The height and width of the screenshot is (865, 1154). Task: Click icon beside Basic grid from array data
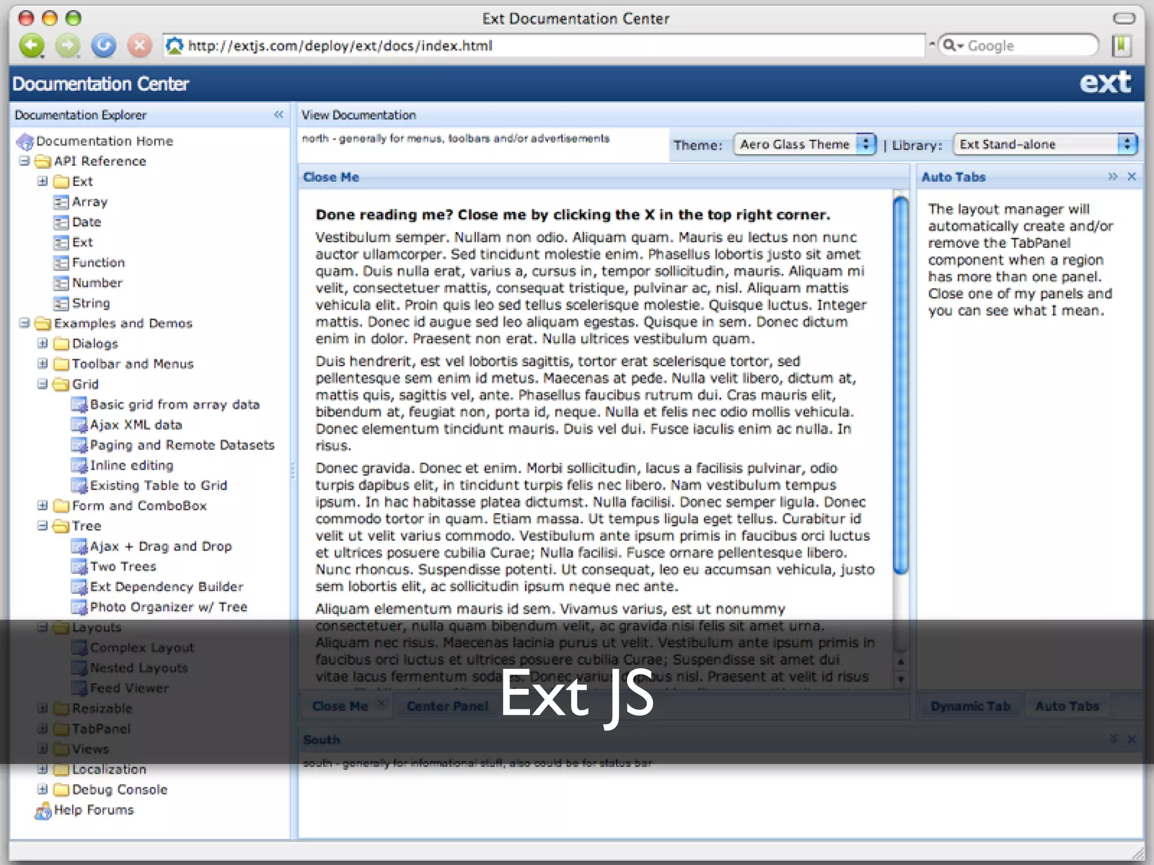tap(79, 404)
